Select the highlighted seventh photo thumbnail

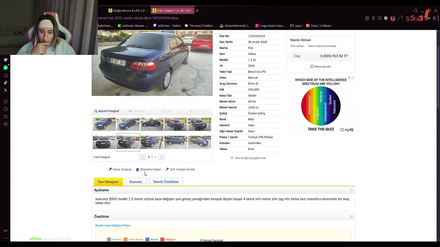point(128,142)
